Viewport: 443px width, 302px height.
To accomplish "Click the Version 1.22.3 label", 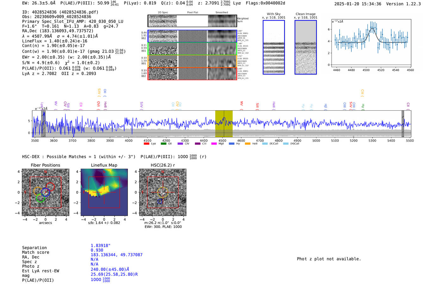I will 403,4.
